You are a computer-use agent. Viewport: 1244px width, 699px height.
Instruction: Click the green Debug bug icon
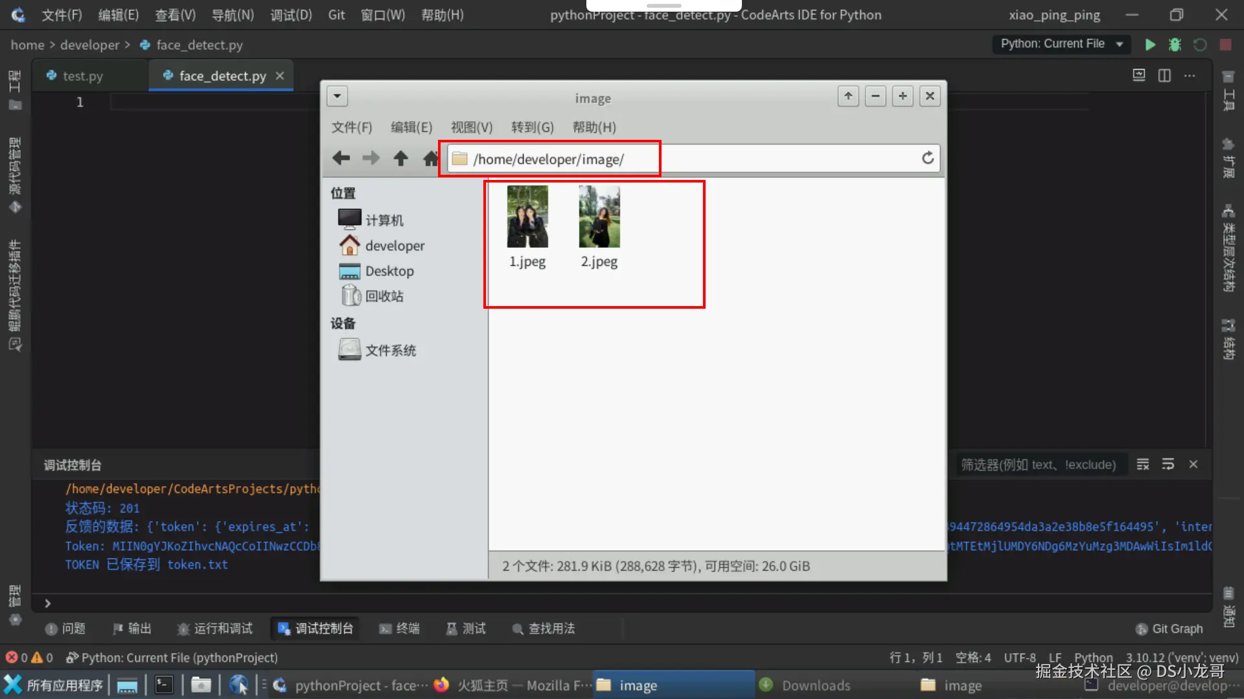click(1175, 45)
